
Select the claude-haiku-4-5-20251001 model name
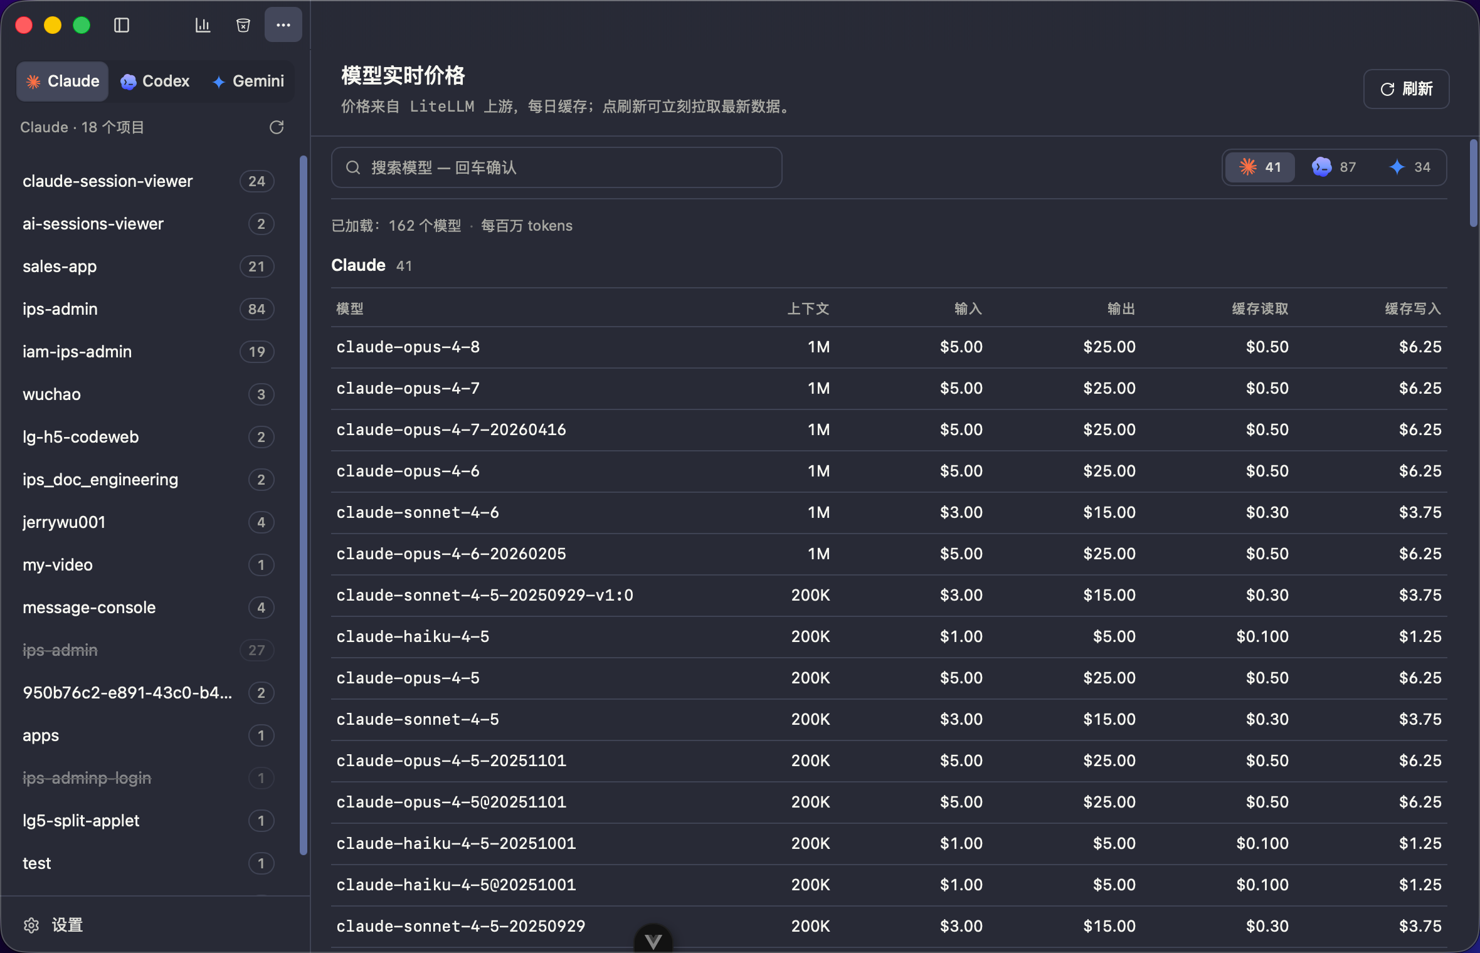click(456, 844)
